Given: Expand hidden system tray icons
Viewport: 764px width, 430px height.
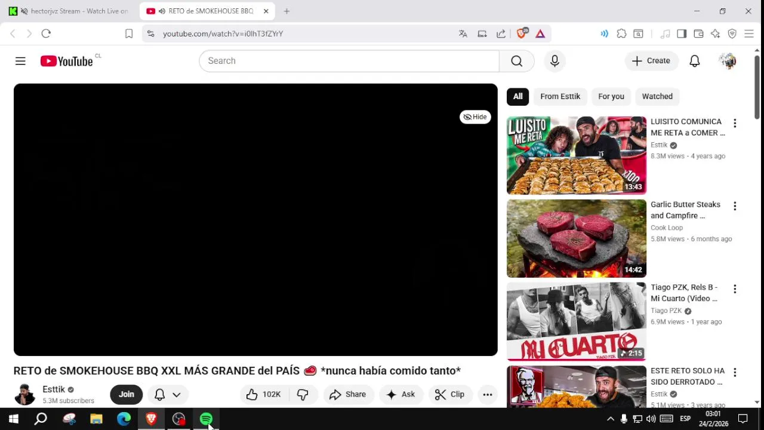Looking at the screenshot, I should coord(610,419).
